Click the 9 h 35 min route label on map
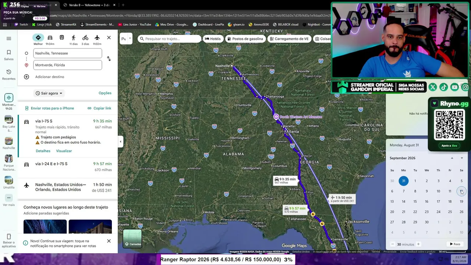The width and height of the screenshot is (471, 265). 285,180
